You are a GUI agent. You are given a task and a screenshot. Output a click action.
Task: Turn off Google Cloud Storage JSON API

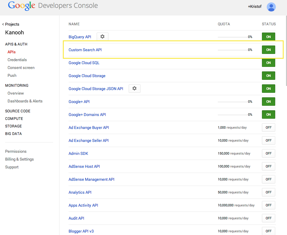[x=269, y=89]
